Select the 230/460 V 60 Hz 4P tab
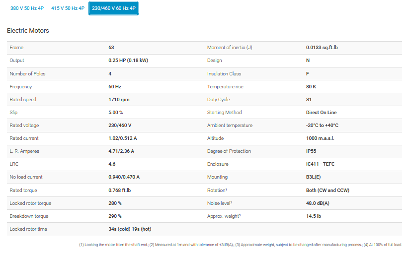Image resolution: width=410 pixels, height=254 pixels. coord(113,8)
